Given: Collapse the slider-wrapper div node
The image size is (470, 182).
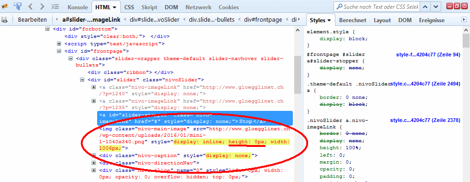Looking at the screenshot, I should [x=70, y=58].
